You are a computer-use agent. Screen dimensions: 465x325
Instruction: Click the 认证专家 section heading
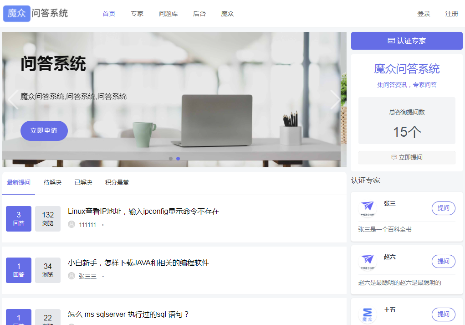pos(366,181)
